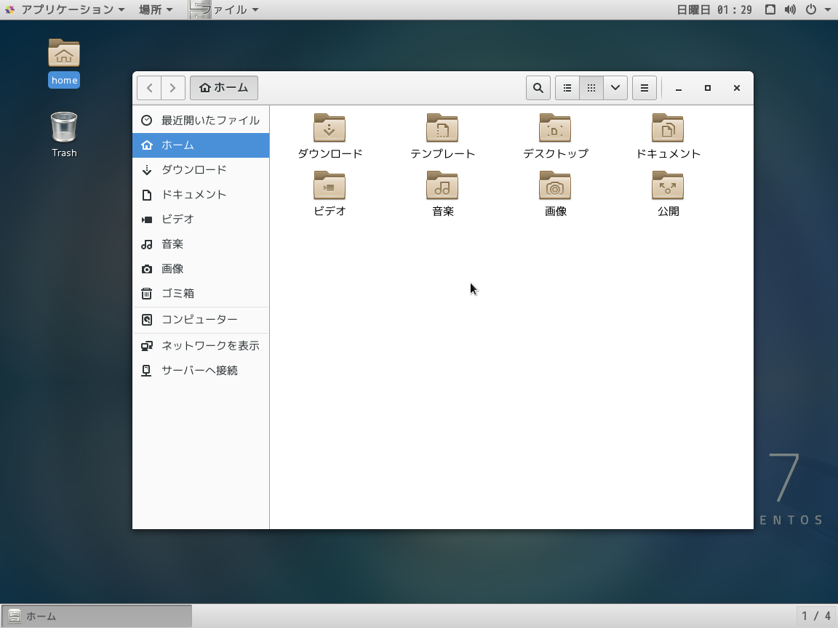Image resolution: width=838 pixels, height=628 pixels.
Task: Open the power menu icon
Action: (811, 9)
